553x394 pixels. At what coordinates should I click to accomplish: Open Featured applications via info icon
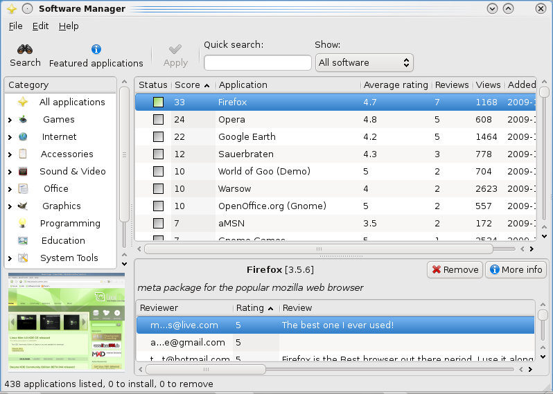[x=96, y=49]
